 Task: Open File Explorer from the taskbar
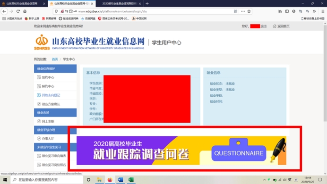click(100, 180)
